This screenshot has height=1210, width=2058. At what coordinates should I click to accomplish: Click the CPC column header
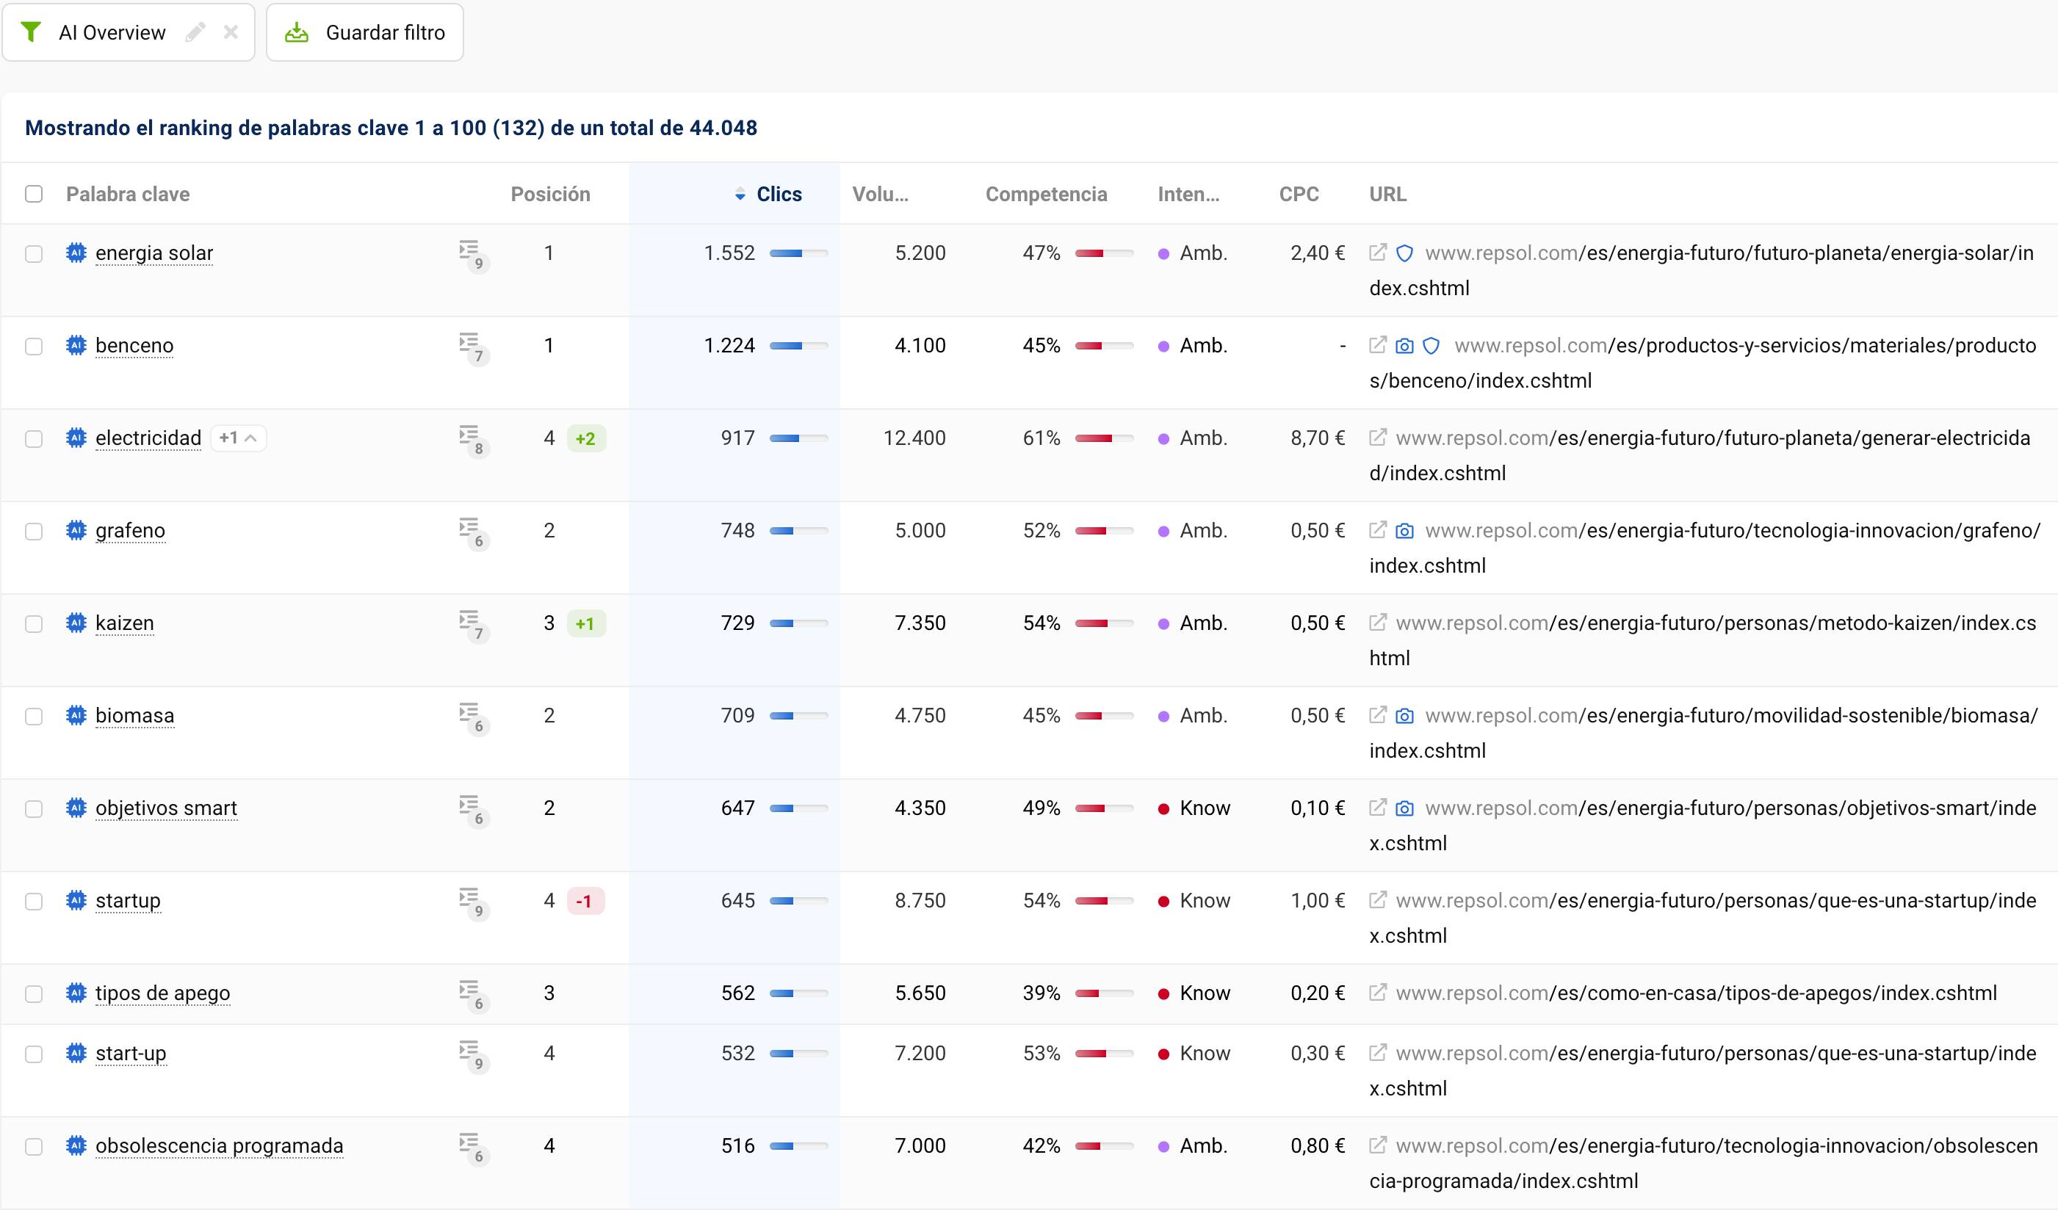(1299, 195)
